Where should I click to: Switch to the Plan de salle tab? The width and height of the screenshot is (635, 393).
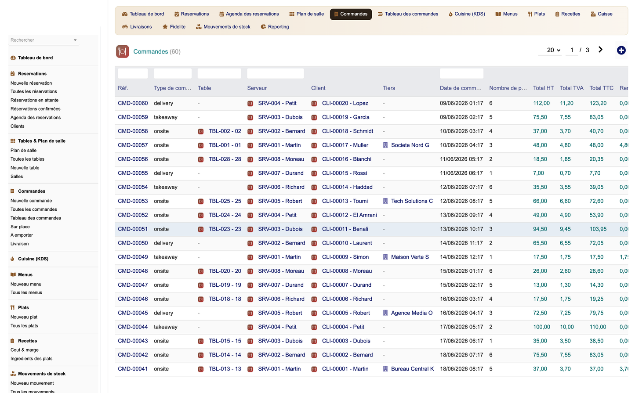tap(306, 14)
